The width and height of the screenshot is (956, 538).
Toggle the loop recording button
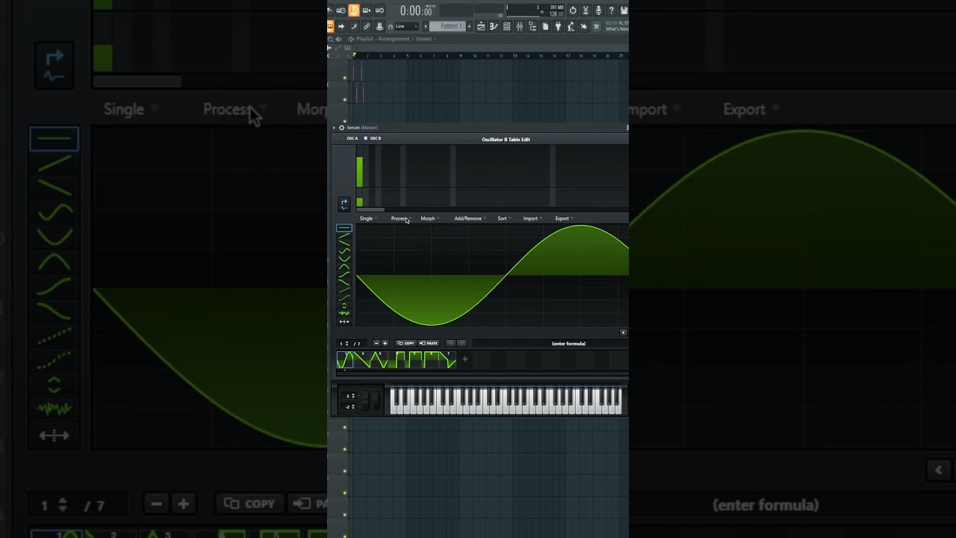tap(379, 10)
